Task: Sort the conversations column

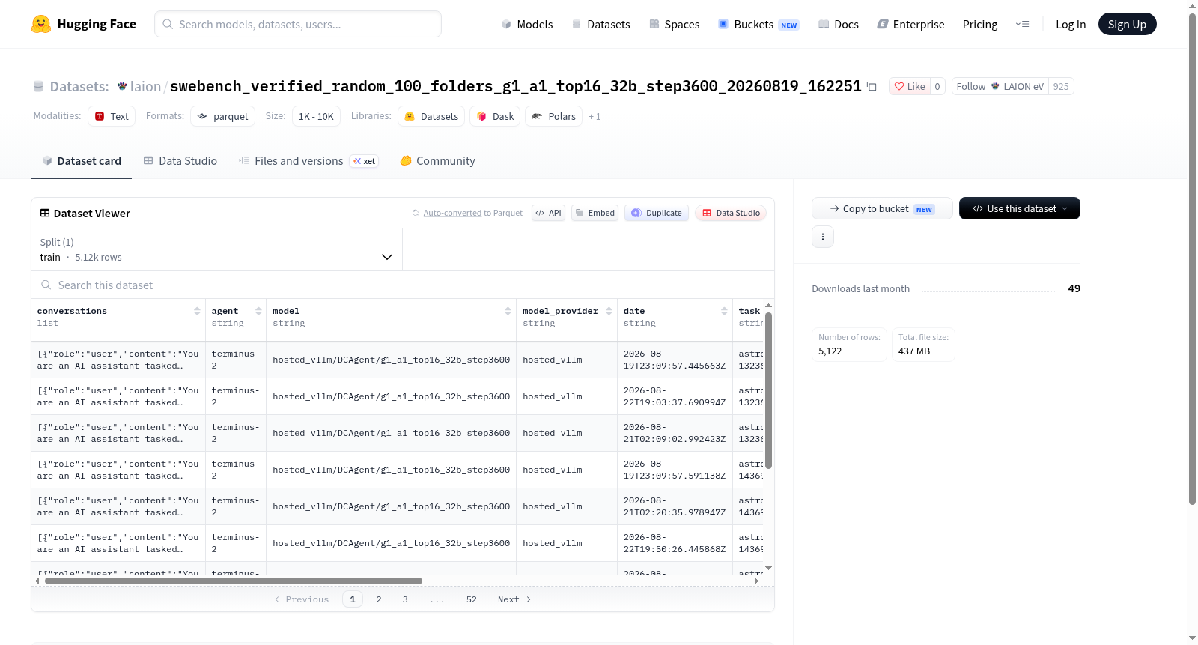Action: [197, 311]
